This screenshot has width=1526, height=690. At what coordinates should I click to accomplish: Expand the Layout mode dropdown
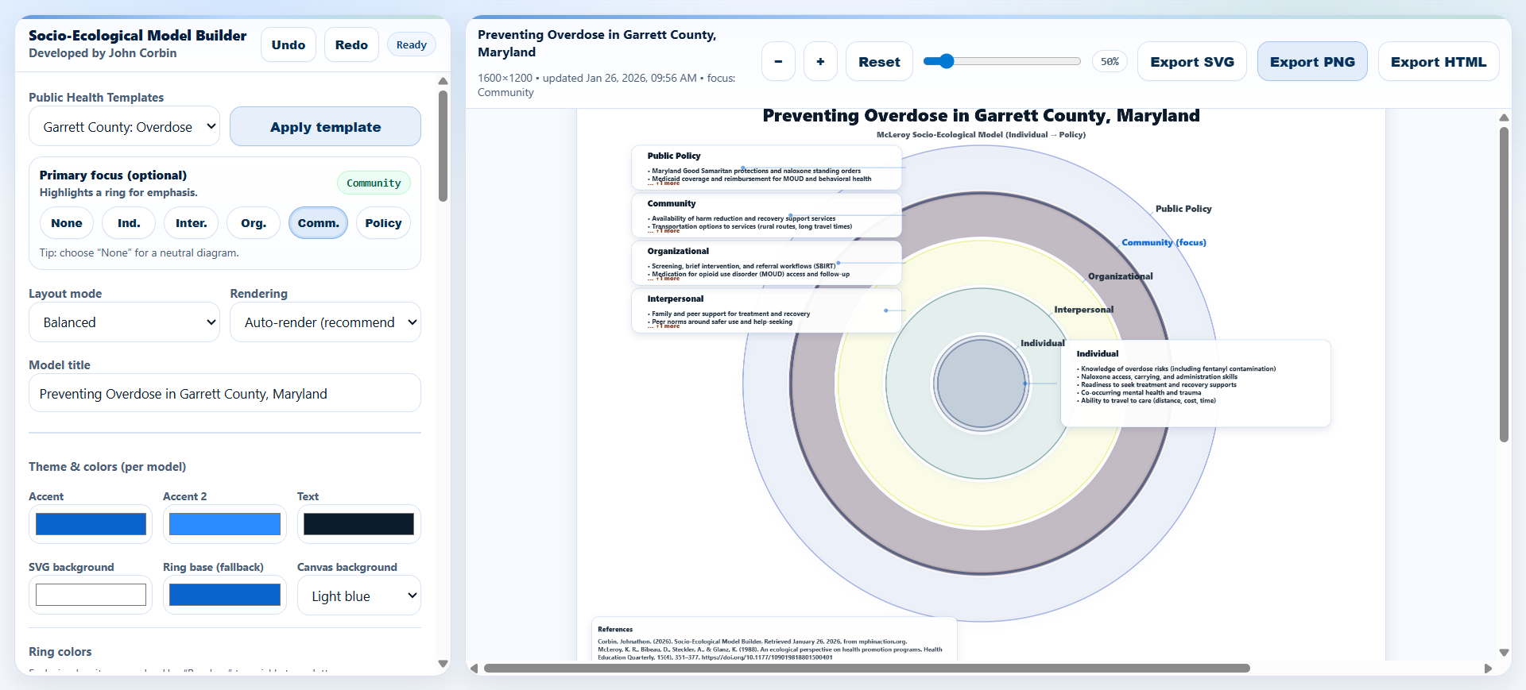(125, 322)
